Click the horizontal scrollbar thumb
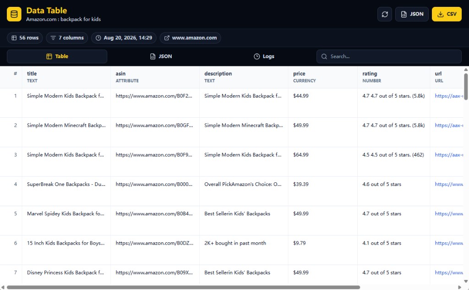 tap(183, 287)
